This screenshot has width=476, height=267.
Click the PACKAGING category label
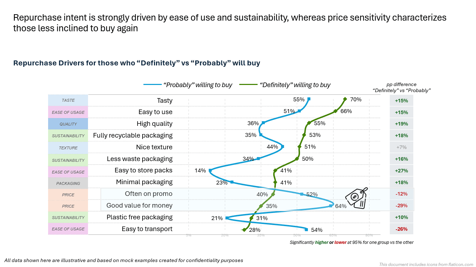(68, 183)
